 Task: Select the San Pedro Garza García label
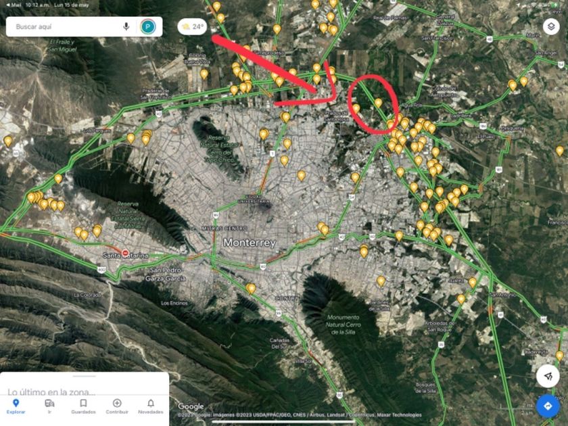pos(166,275)
